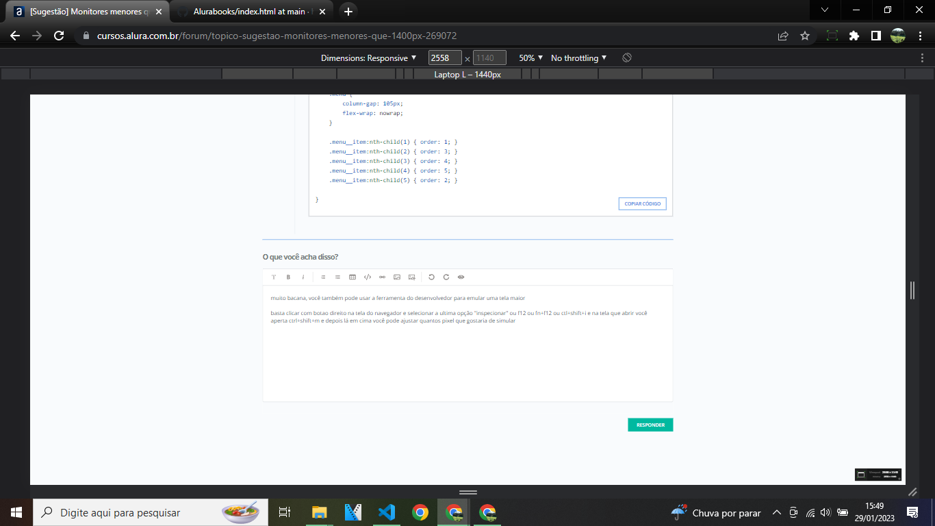The width and height of the screenshot is (935, 526).
Task: Click inside the reply text area
Action: tap(467, 343)
